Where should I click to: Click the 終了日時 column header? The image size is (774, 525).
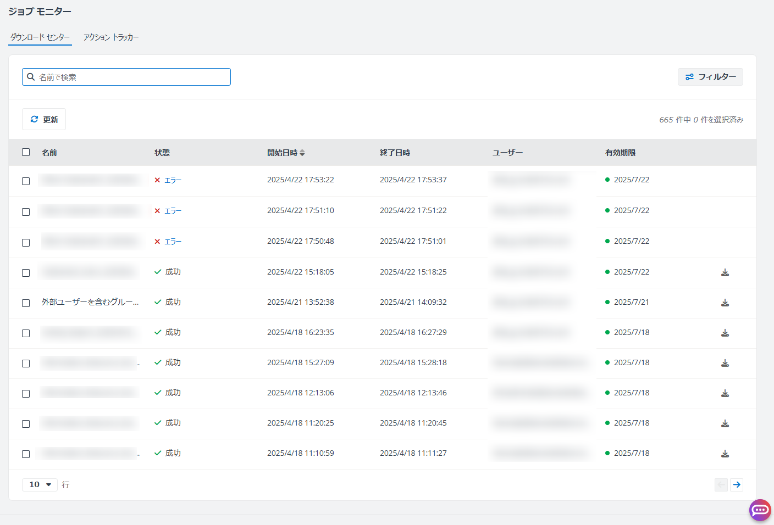[x=395, y=153]
